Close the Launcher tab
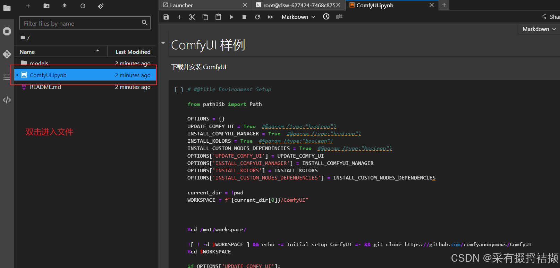Screen dimensions: 560x268 click(x=245, y=5)
